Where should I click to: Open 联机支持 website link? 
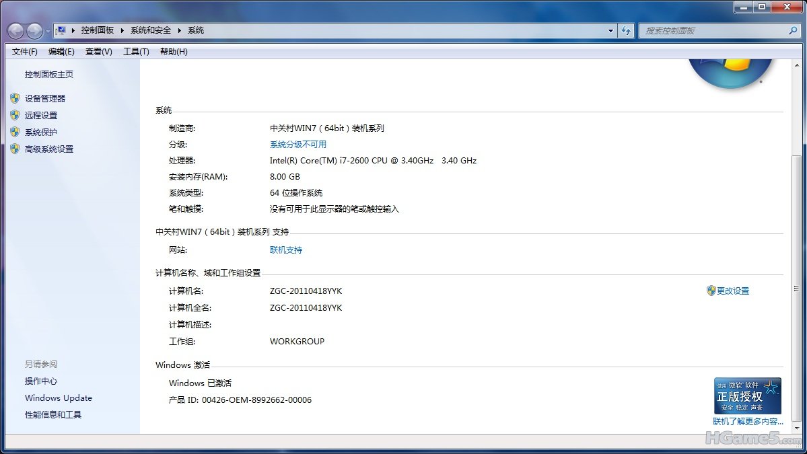(x=286, y=250)
